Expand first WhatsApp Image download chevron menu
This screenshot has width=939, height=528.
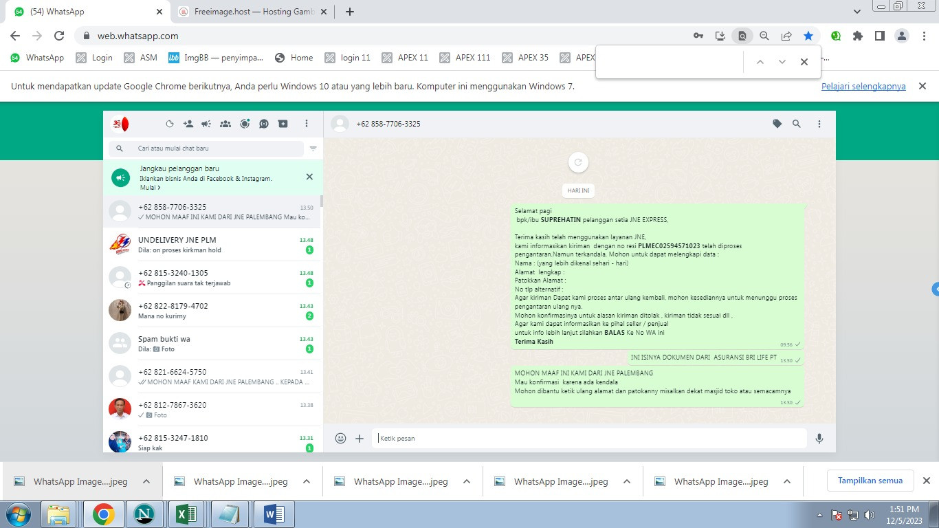(x=146, y=481)
